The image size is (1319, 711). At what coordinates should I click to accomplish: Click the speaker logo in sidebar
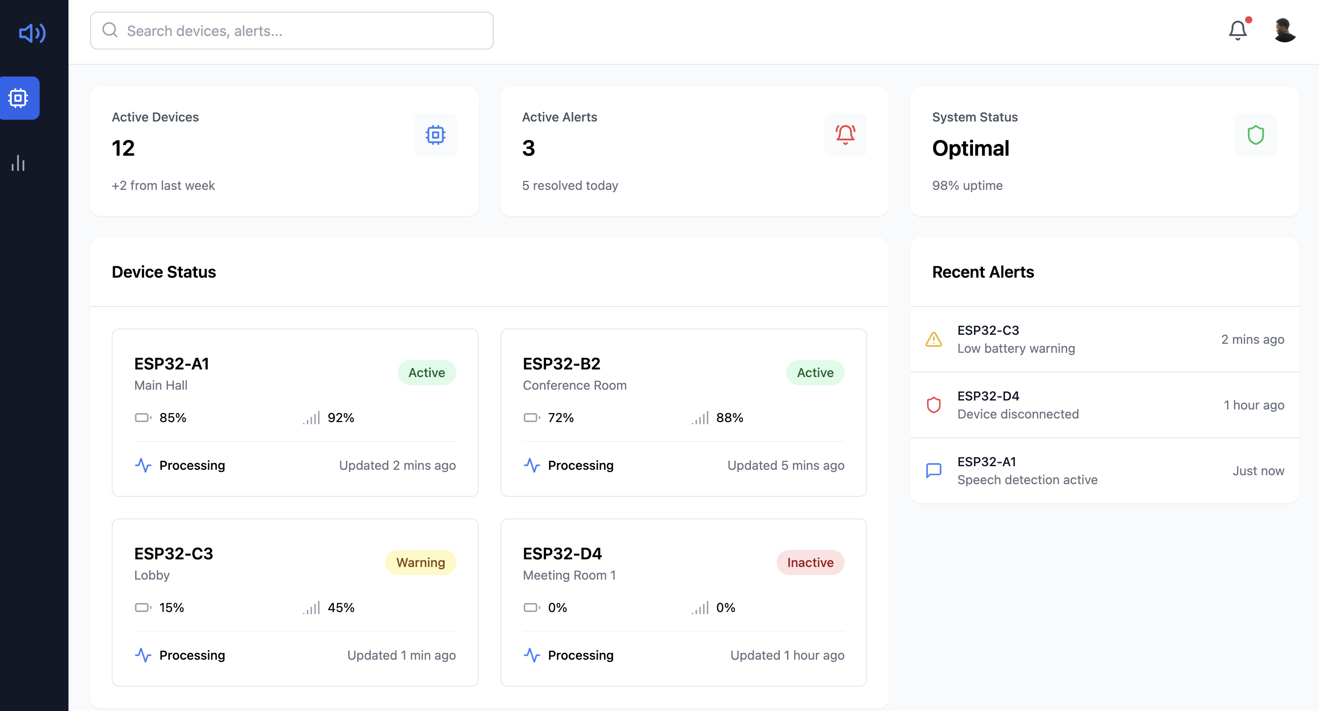point(32,33)
